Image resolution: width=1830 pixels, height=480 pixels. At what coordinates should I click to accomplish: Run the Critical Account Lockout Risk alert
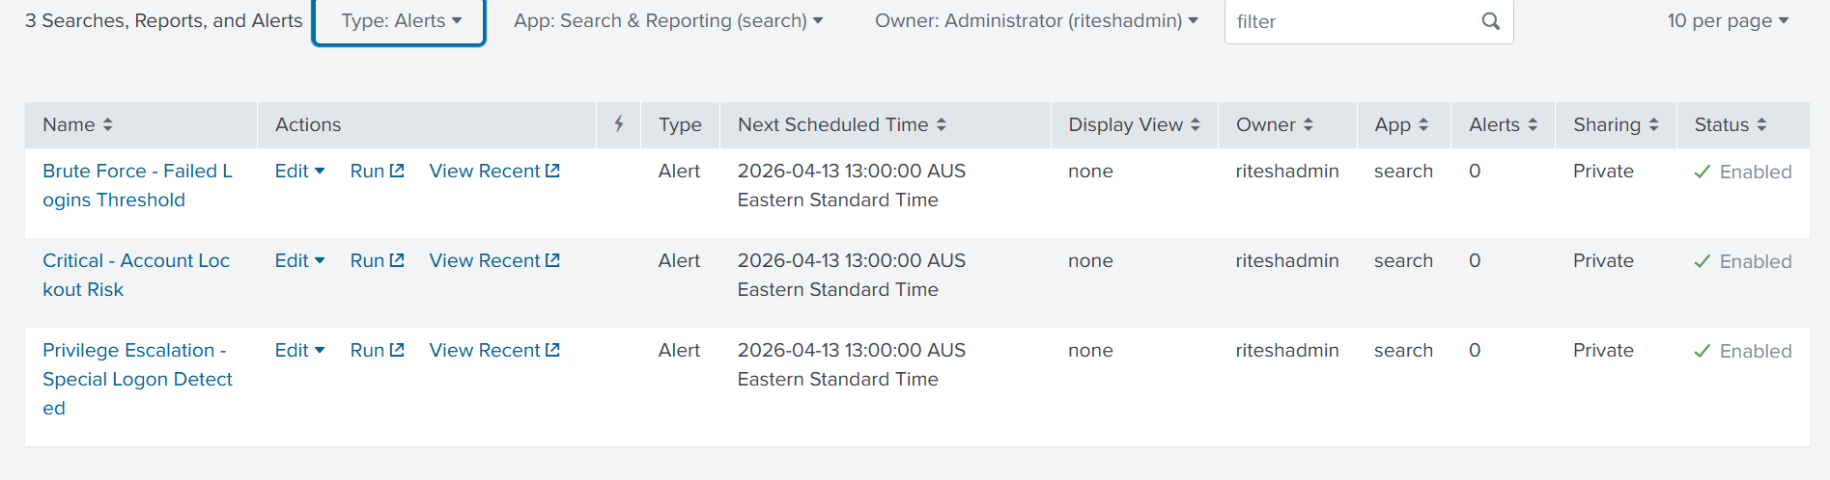tap(377, 261)
